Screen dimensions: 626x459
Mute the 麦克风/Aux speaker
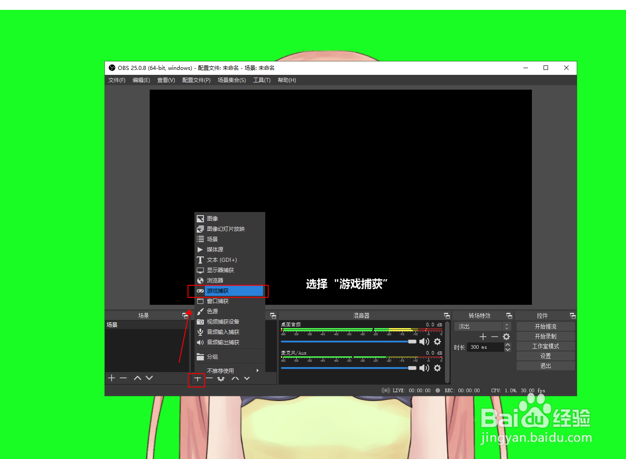point(424,368)
